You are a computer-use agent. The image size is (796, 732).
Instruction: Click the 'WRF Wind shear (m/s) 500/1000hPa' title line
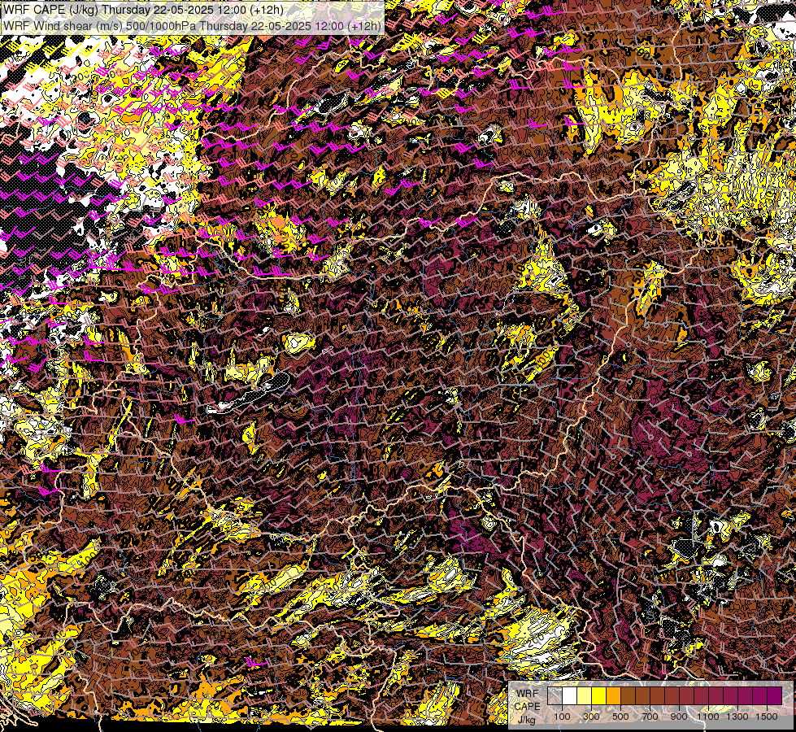point(192,25)
